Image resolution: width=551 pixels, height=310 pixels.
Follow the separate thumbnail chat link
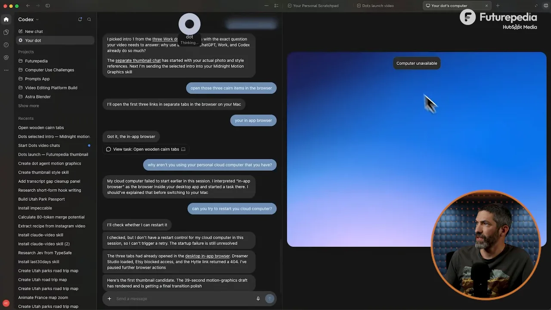[138, 61]
